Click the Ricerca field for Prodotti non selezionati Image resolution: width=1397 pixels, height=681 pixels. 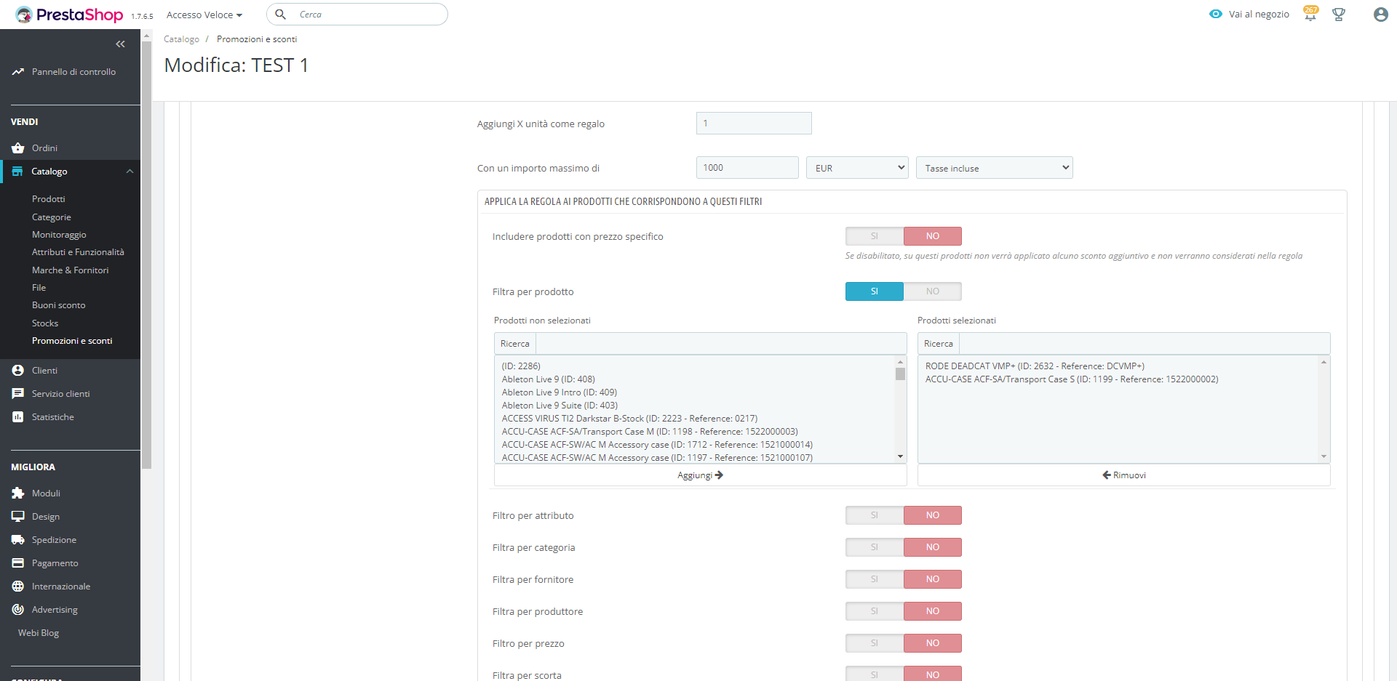click(721, 344)
